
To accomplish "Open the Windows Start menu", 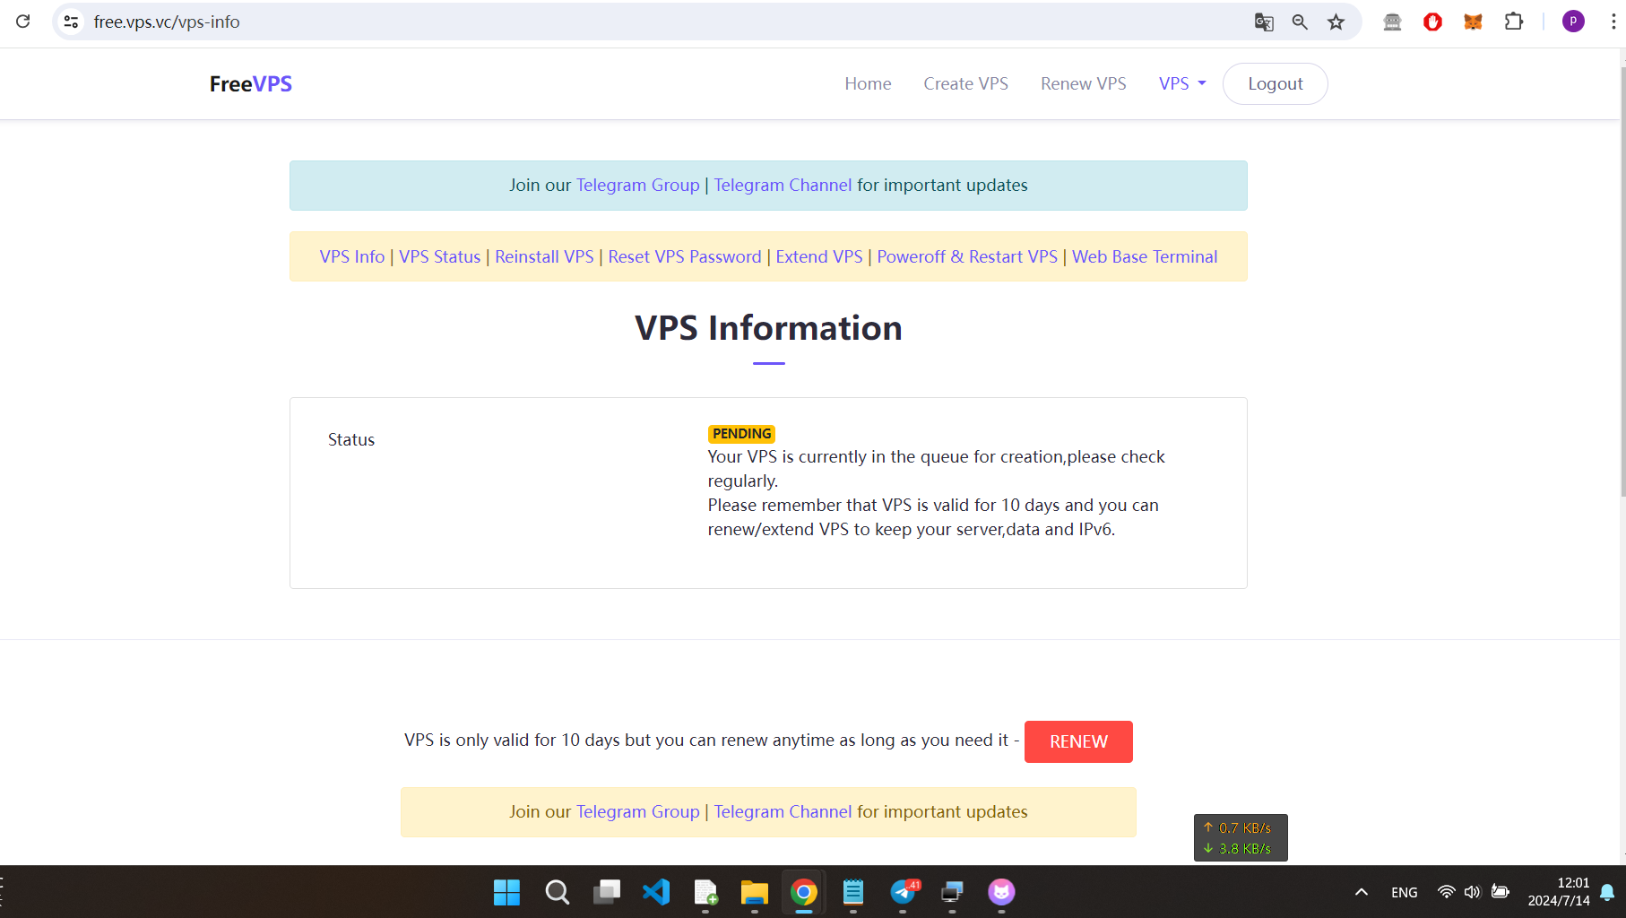I will pos(506,892).
